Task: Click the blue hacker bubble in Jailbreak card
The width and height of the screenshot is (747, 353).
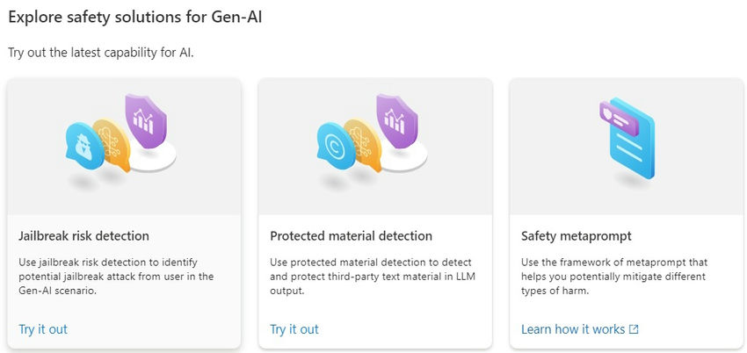Action: pos(83,145)
